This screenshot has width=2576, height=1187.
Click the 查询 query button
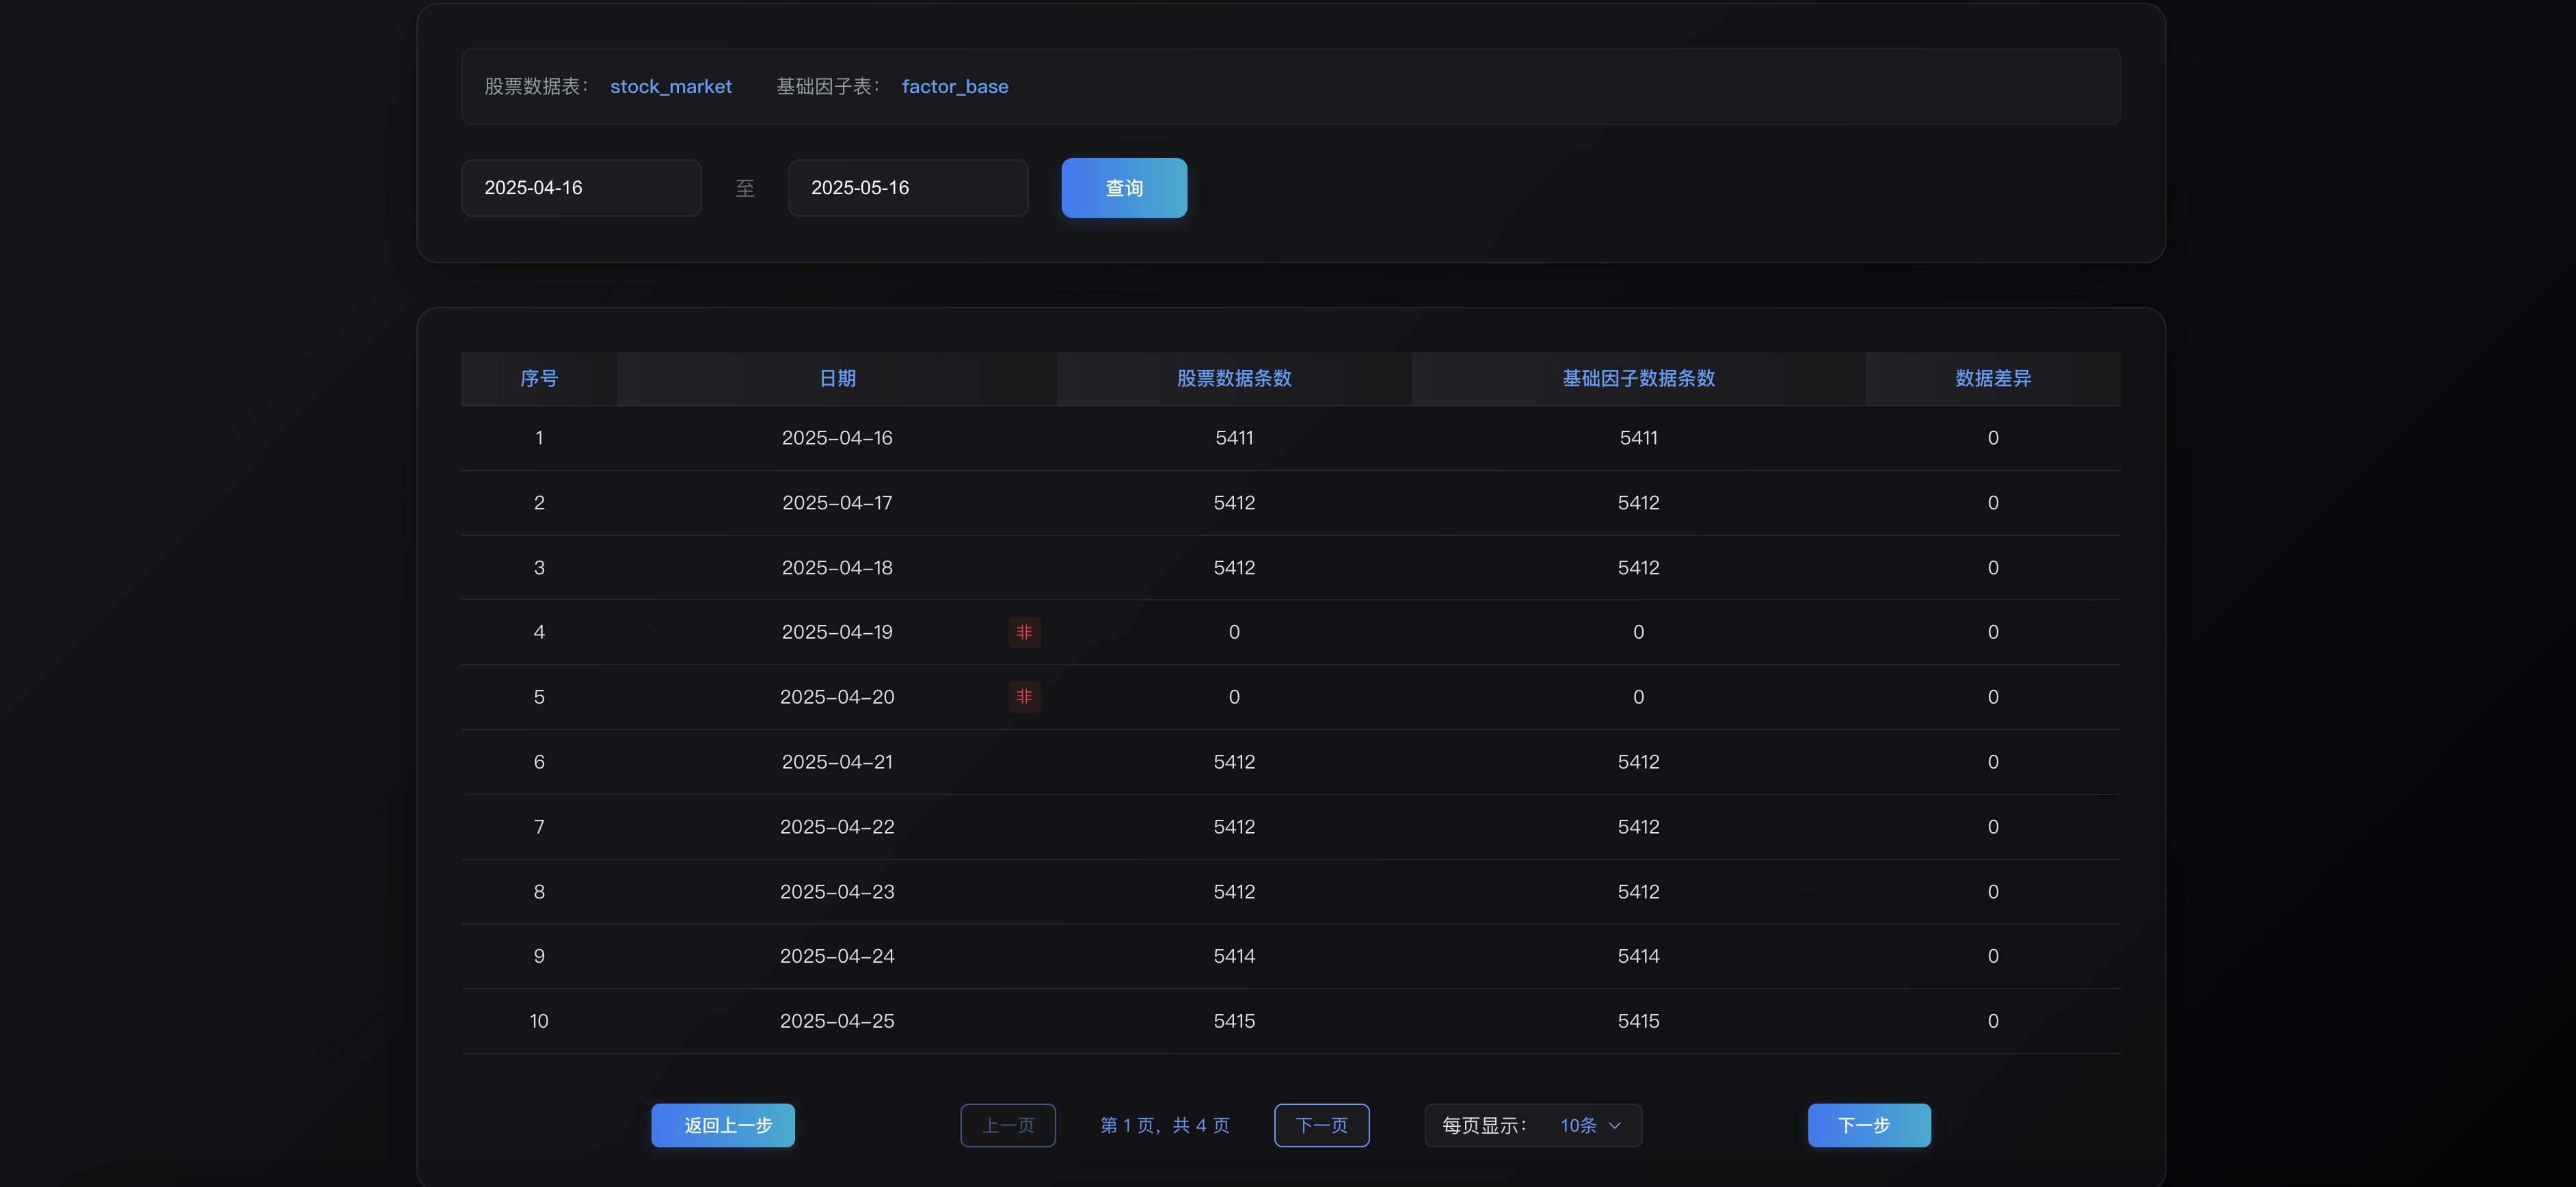[1123, 187]
